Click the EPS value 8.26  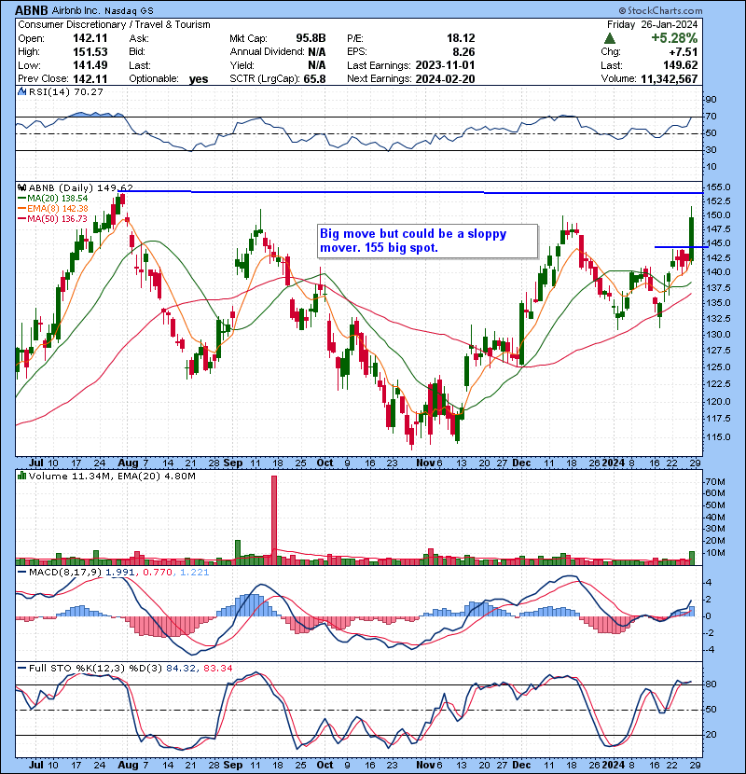[463, 52]
